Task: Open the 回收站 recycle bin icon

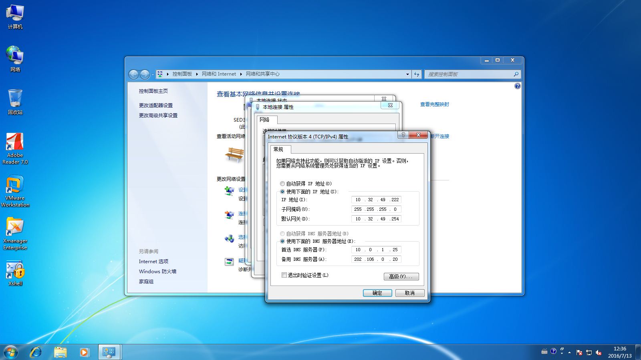Action: point(15,102)
